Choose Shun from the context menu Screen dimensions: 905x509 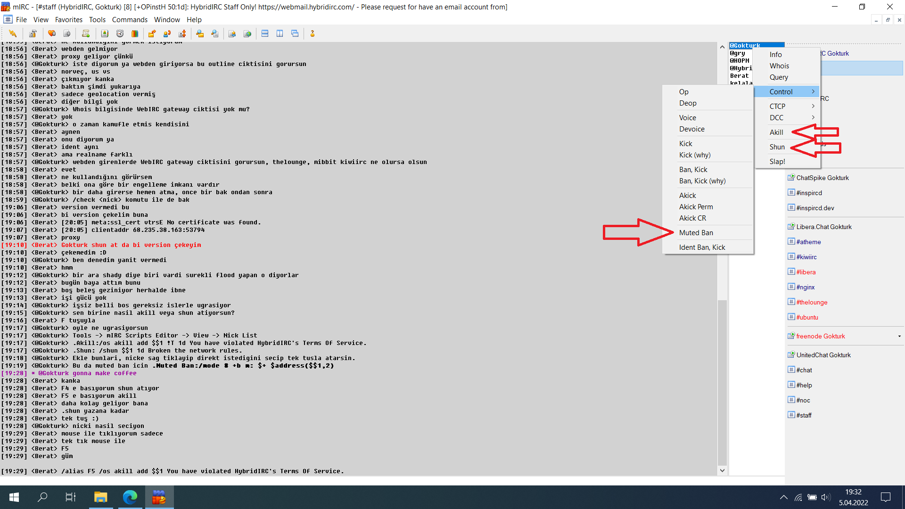[777, 147]
